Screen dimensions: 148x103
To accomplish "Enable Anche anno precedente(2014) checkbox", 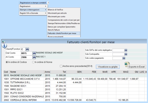I will click(61, 66).
